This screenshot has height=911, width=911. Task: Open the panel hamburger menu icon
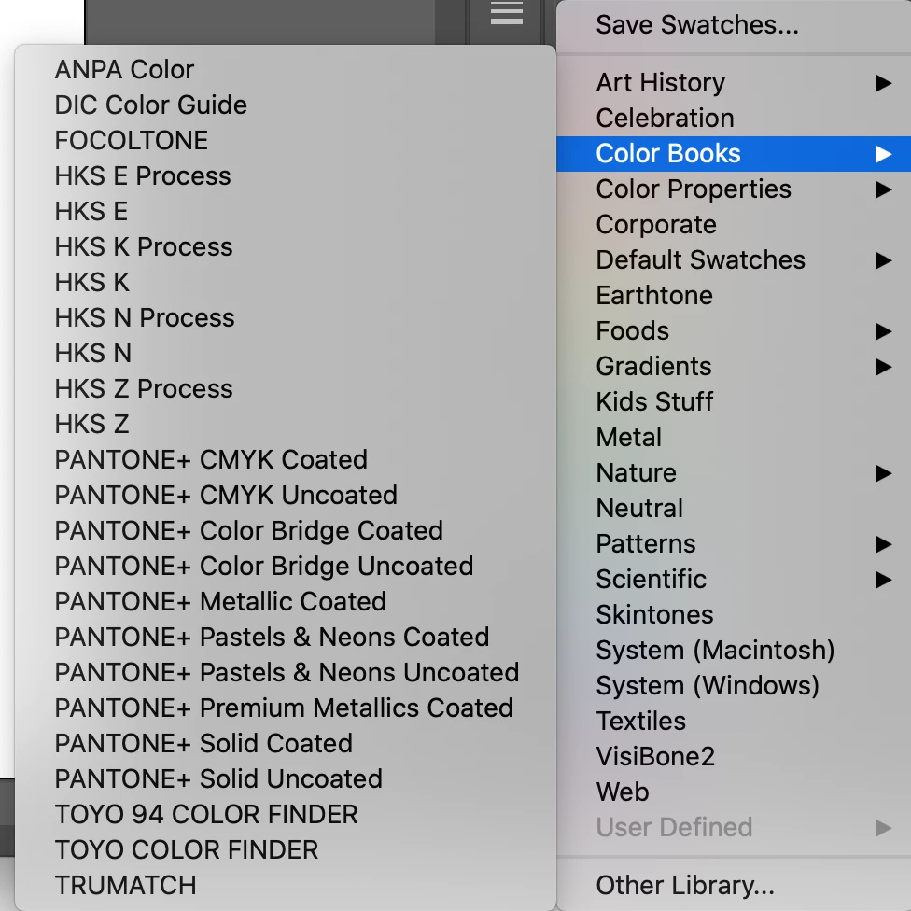click(x=506, y=13)
